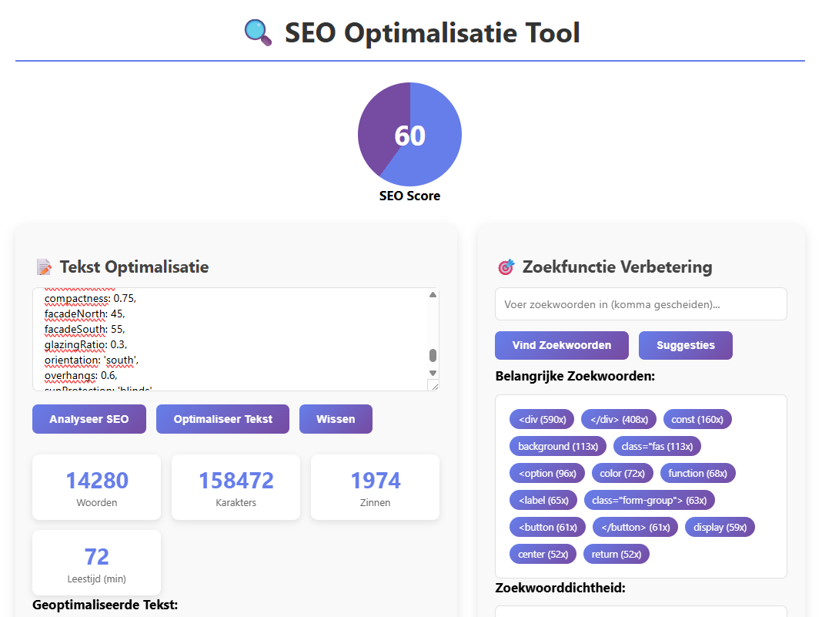Click the textarea scrollbar thumb

tap(433, 355)
